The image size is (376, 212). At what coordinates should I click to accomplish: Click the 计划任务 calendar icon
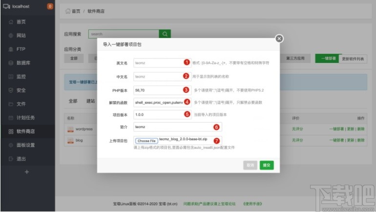11,118
